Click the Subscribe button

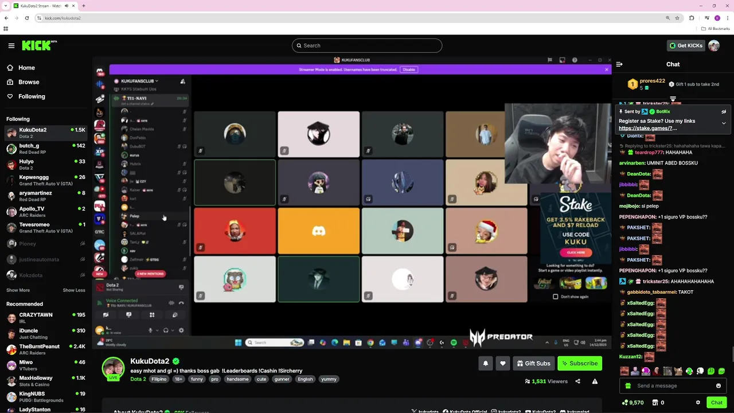pyautogui.click(x=580, y=363)
